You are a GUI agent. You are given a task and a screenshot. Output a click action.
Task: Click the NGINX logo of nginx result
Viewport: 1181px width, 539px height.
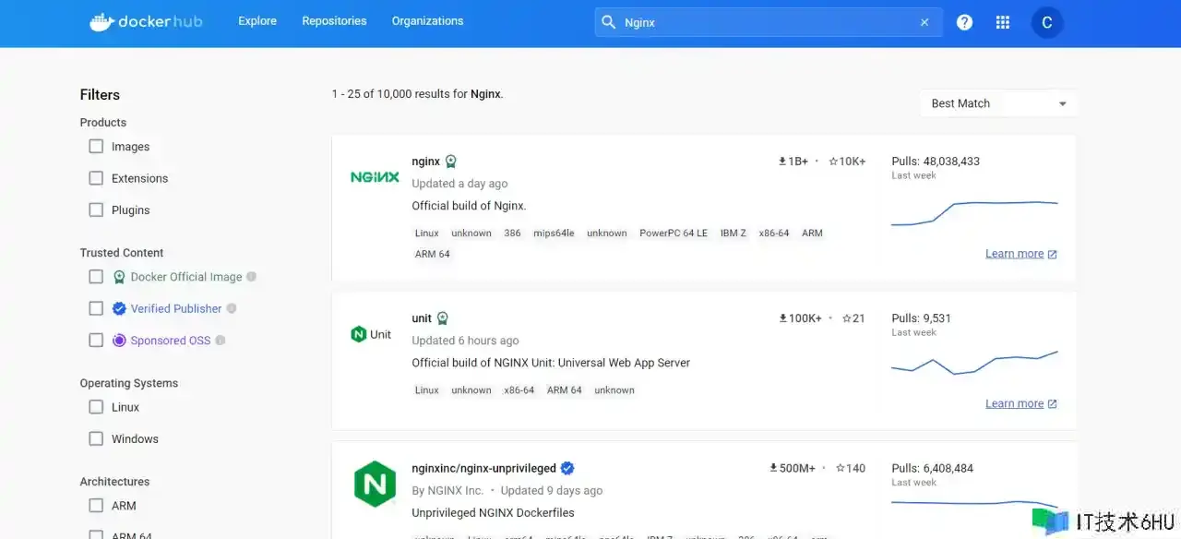tap(375, 177)
